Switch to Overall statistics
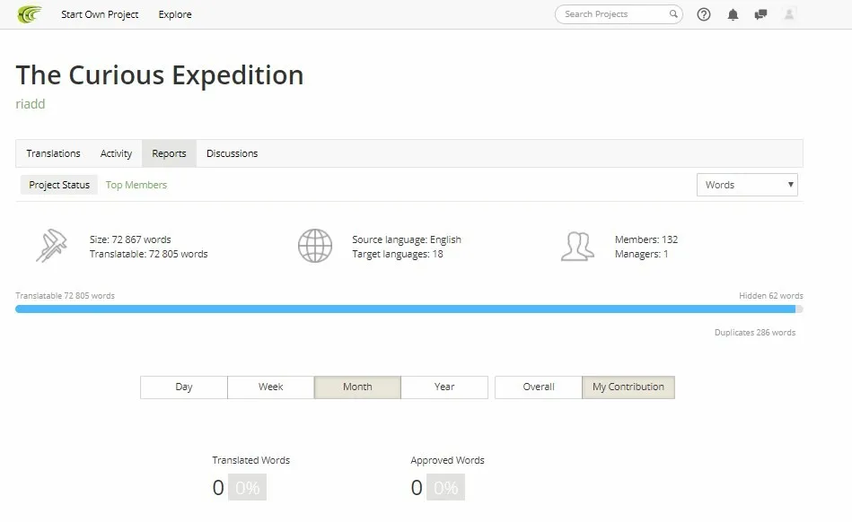This screenshot has width=852, height=522. (x=539, y=387)
